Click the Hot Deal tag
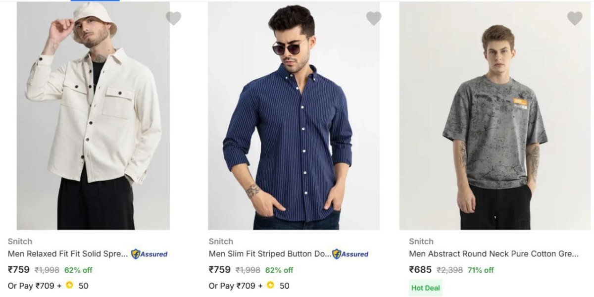Image resolution: width=594 pixels, height=297 pixels. click(x=425, y=288)
